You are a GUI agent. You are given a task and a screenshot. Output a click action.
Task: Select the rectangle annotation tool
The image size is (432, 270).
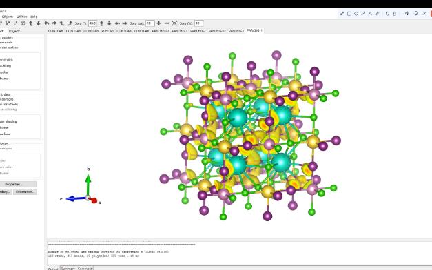[349, 14]
